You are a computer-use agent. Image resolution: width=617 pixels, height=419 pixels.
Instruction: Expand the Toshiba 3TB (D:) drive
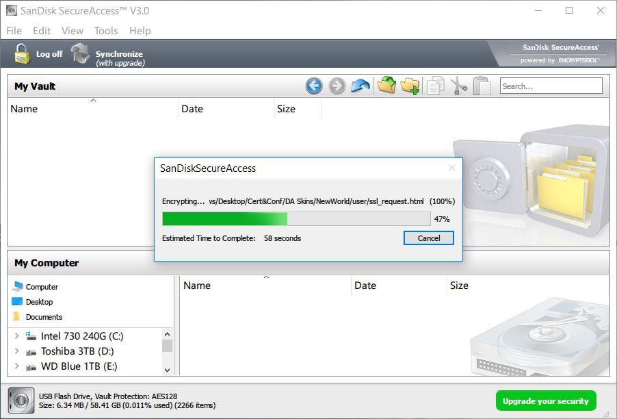click(x=17, y=351)
